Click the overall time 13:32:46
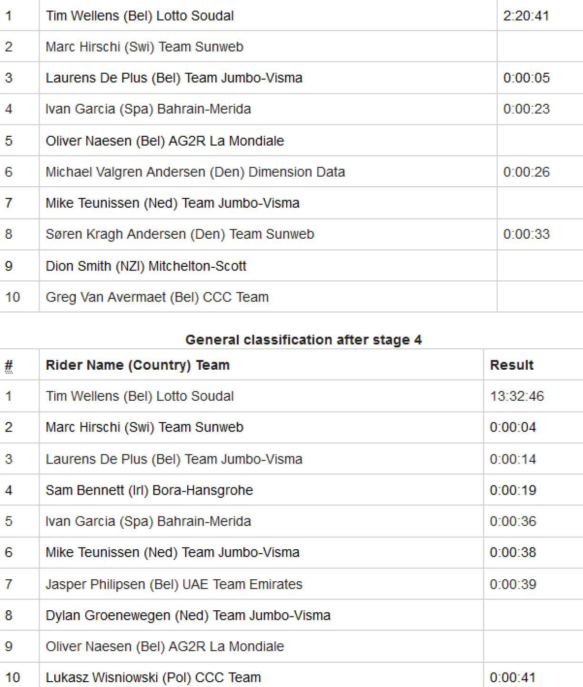Screen dimensions: 583x687 (517, 396)
